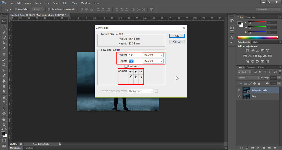Open the History panel icon
Screen dimensions: 282x150
pyautogui.click(x=232, y=21)
